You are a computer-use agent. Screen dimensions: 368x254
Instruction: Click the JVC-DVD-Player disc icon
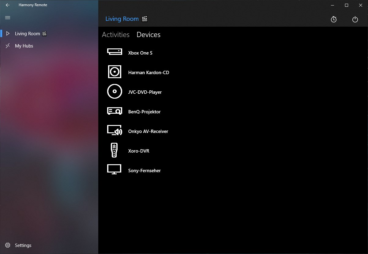[x=114, y=91]
